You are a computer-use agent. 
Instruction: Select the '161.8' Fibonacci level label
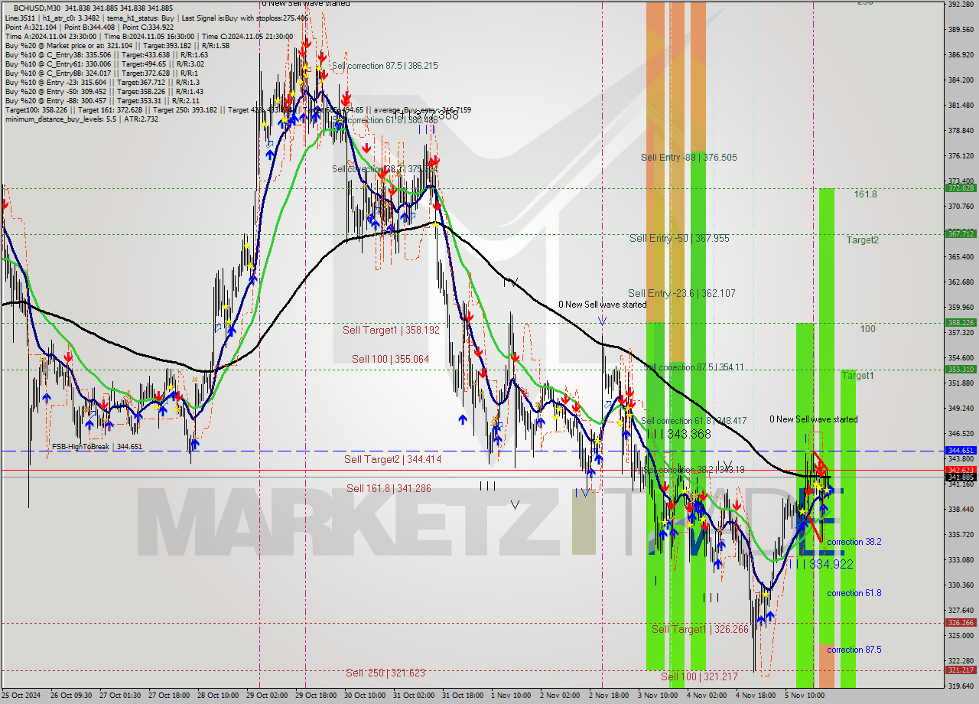point(866,195)
